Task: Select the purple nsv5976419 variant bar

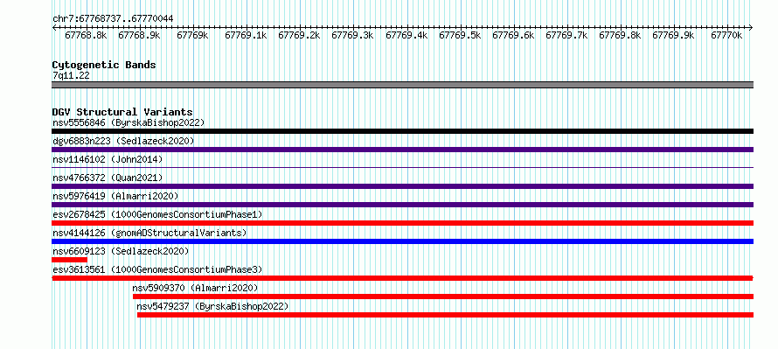Action: [403, 205]
